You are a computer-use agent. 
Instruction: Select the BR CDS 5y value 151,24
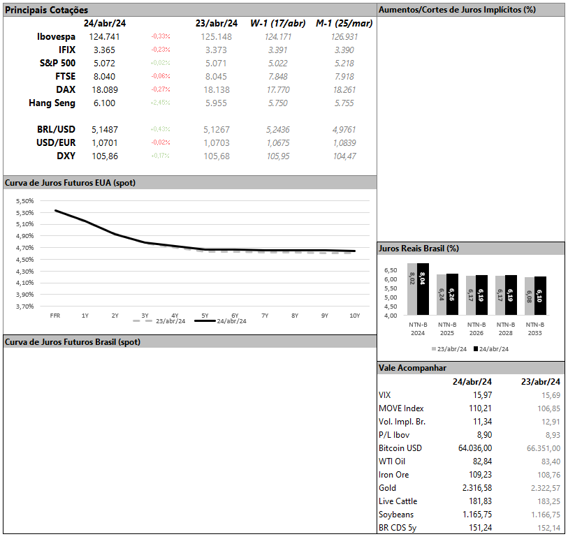479,528
